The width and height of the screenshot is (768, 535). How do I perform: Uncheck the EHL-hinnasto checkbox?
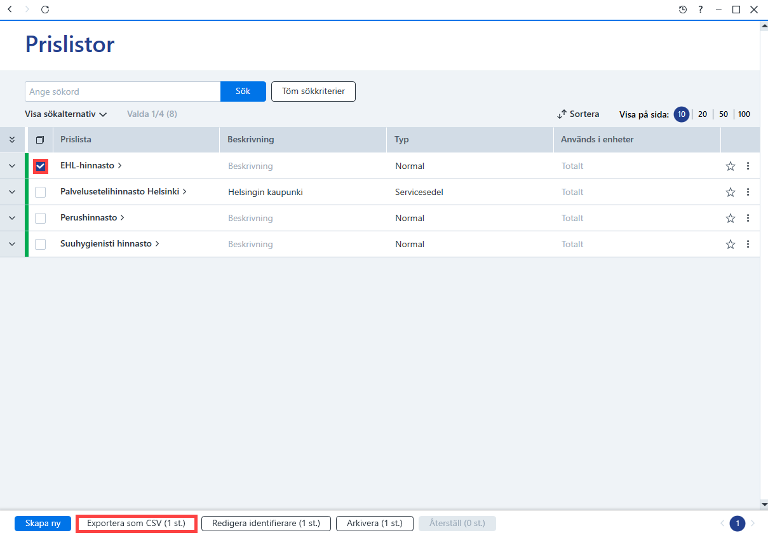tap(41, 166)
